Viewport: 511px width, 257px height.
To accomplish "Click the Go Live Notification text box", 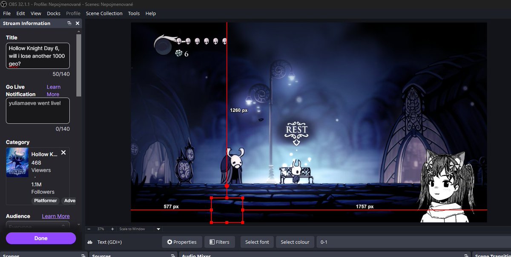I will (37, 111).
